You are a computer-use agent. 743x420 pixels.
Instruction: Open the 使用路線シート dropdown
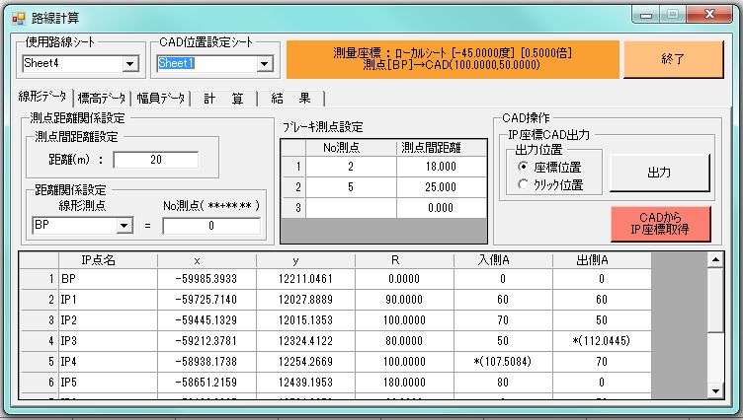(x=129, y=64)
